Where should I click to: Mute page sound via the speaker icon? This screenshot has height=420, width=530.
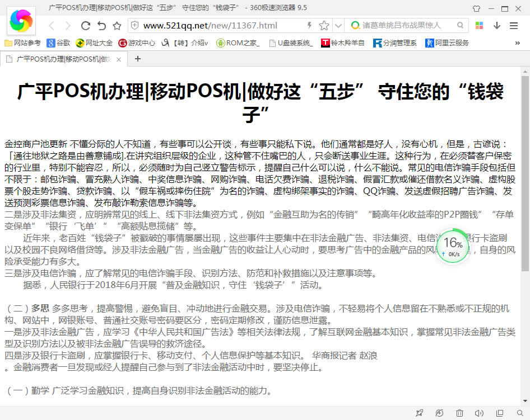[478, 413]
